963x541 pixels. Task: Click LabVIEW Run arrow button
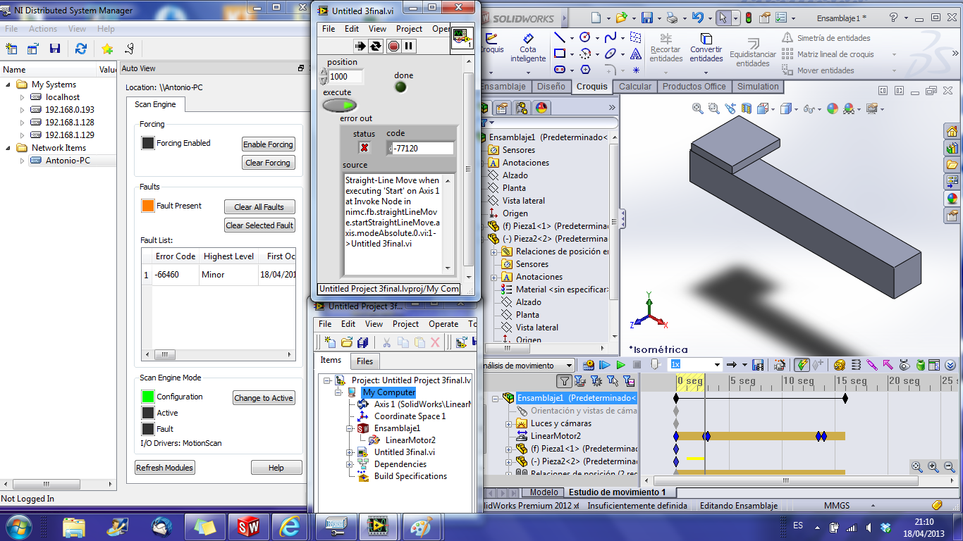(x=360, y=46)
